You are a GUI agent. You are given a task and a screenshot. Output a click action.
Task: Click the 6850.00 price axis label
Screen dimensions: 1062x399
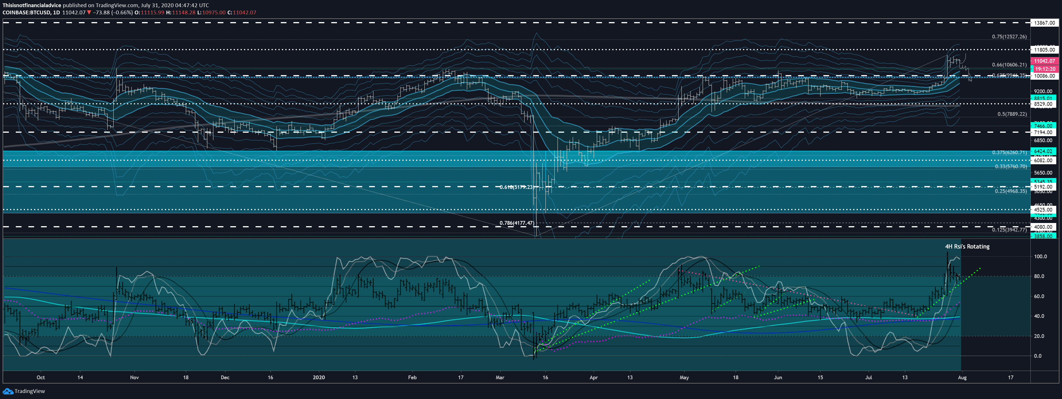coord(1043,140)
